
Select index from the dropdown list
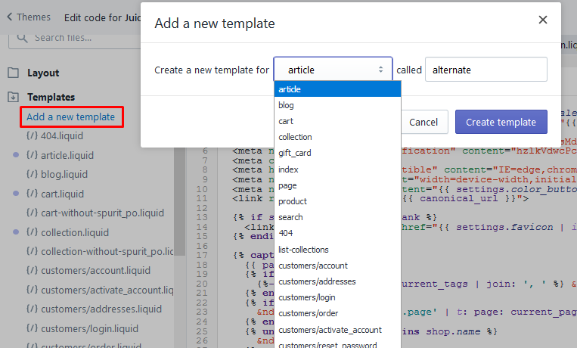(x=337, y=169)
